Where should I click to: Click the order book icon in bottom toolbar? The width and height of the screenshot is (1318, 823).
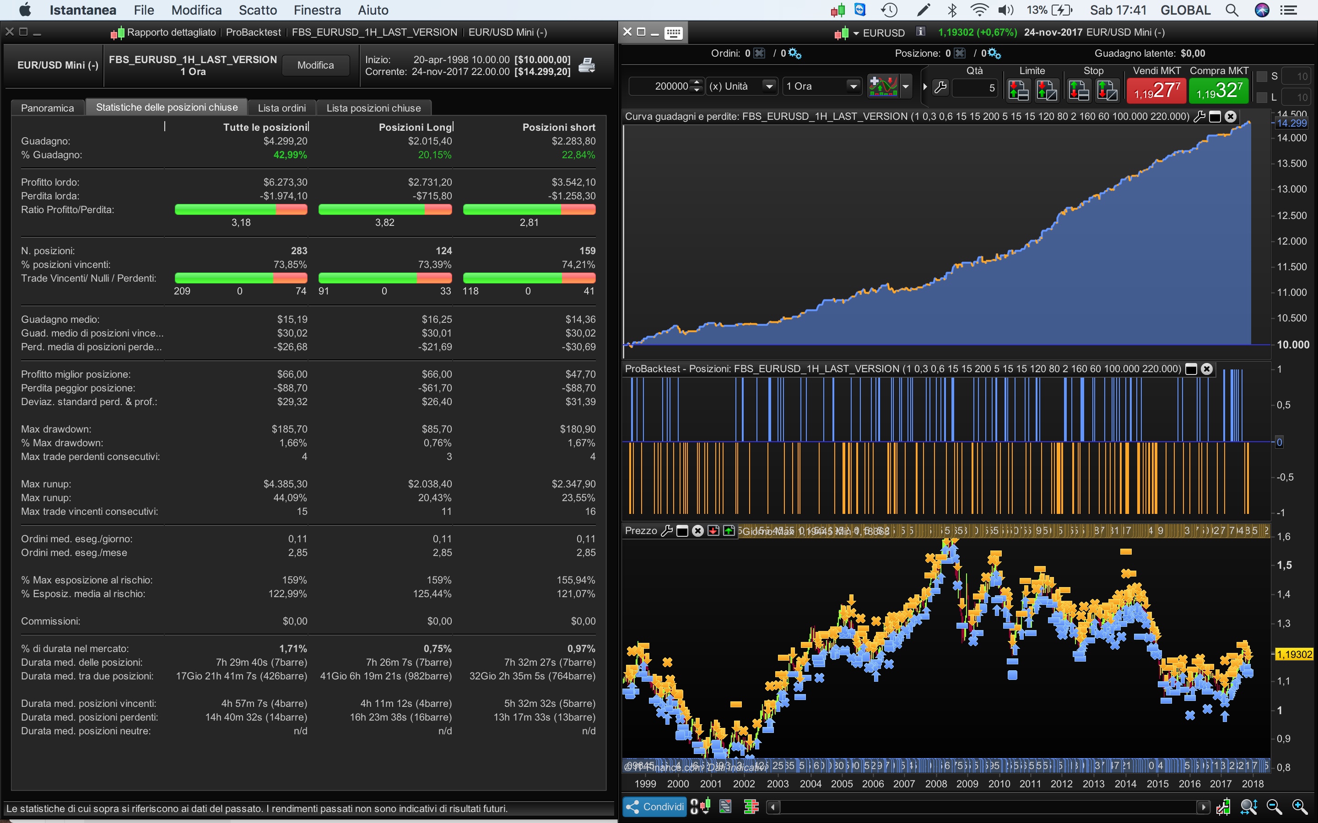pyautogui.click(x=751, y=807)
